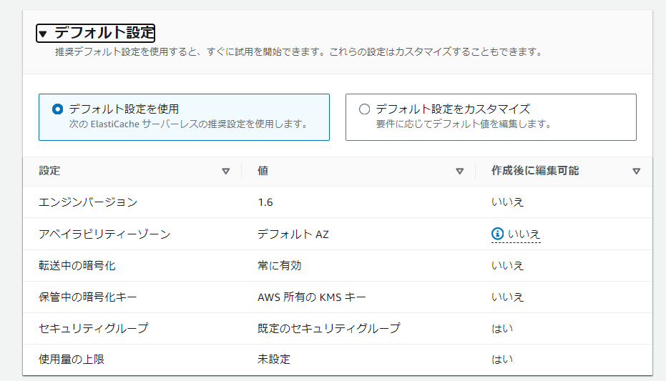Sort by 作成後に編集可能 column arrow
Image resolution: width=666 pixels, height=381 pixels.
[x=636, y=172]
